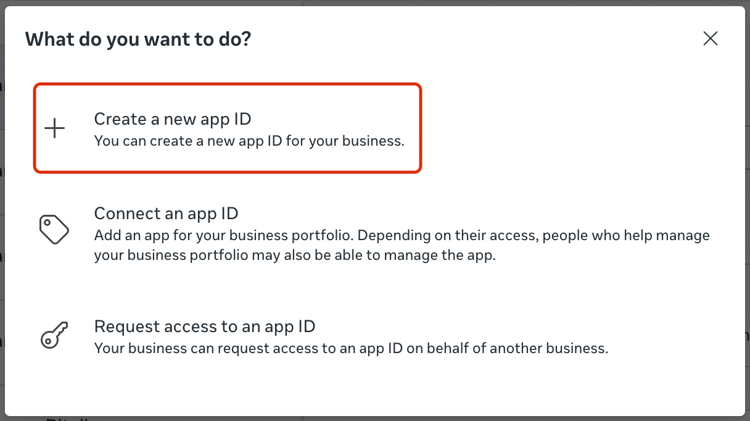Click the plus icon for creating an app ID
This screenshot has width=750, height=421.
coord(55,128)
